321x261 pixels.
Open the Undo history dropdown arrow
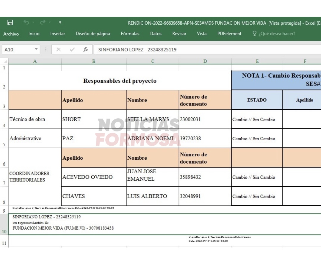(x=33, y=22)
